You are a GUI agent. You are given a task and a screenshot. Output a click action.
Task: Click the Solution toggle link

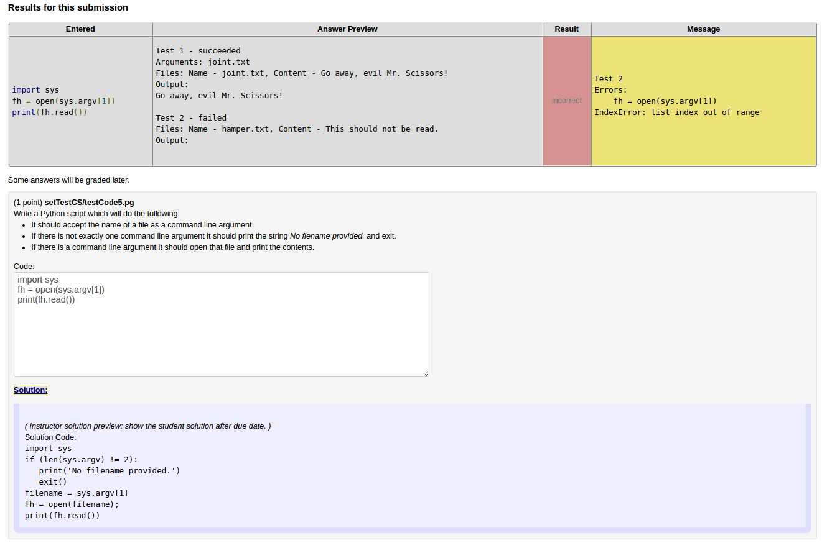pyautogui.click(x=30, y=390)
